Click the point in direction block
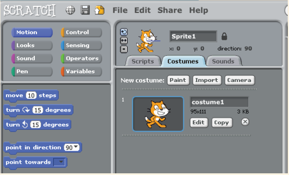 point(42,147)
